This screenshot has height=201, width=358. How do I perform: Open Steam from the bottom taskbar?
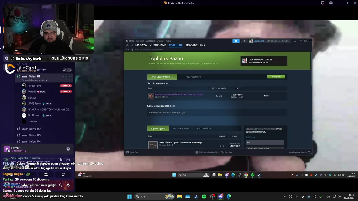196,197
